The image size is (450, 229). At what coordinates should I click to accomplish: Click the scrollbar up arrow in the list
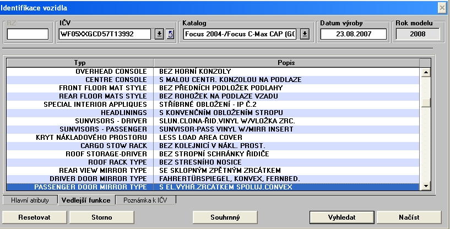tap(425, 72)
